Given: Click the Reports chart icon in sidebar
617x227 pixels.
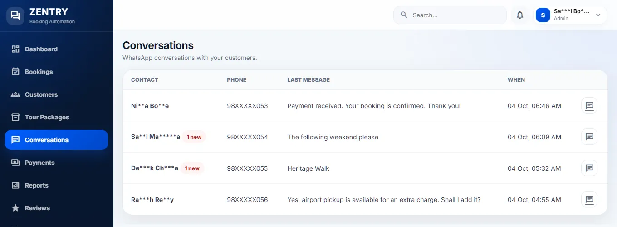Looking at the screenshot, I should [x=15, y=185].
